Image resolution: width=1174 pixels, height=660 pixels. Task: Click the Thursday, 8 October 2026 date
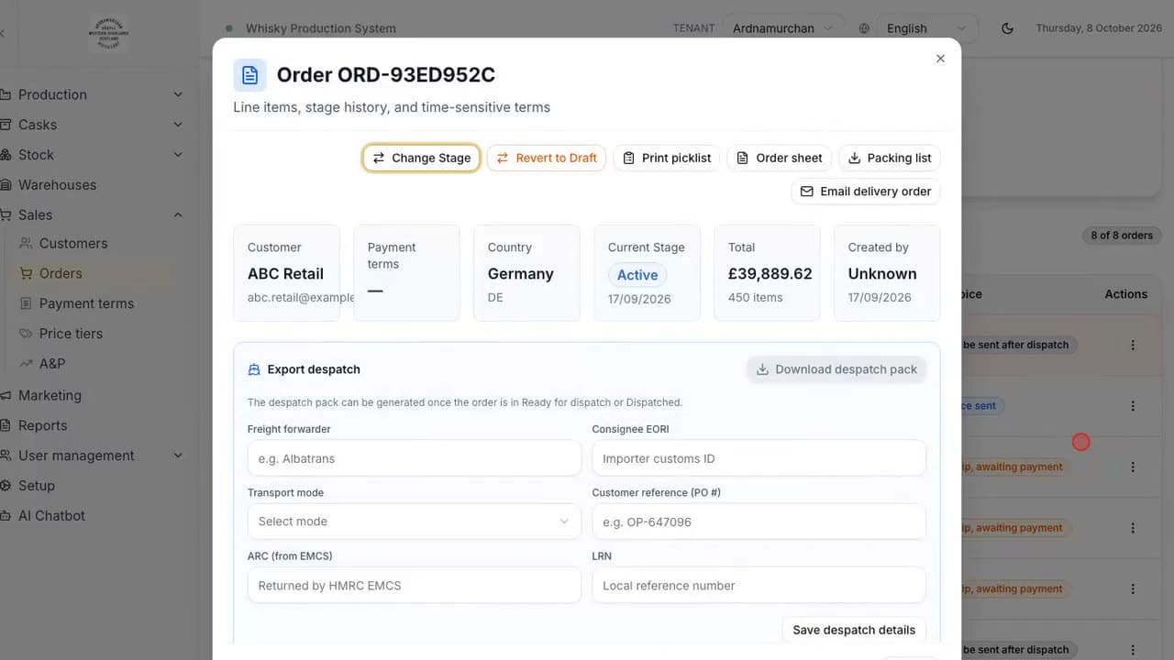(1099, 28)
